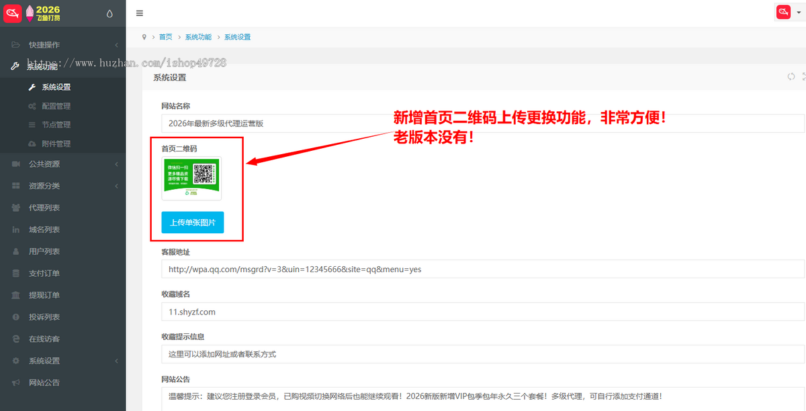The image size is (806, 411).
Task: Click the 'e' icon beside 在线访客
Action: [15, 339]
